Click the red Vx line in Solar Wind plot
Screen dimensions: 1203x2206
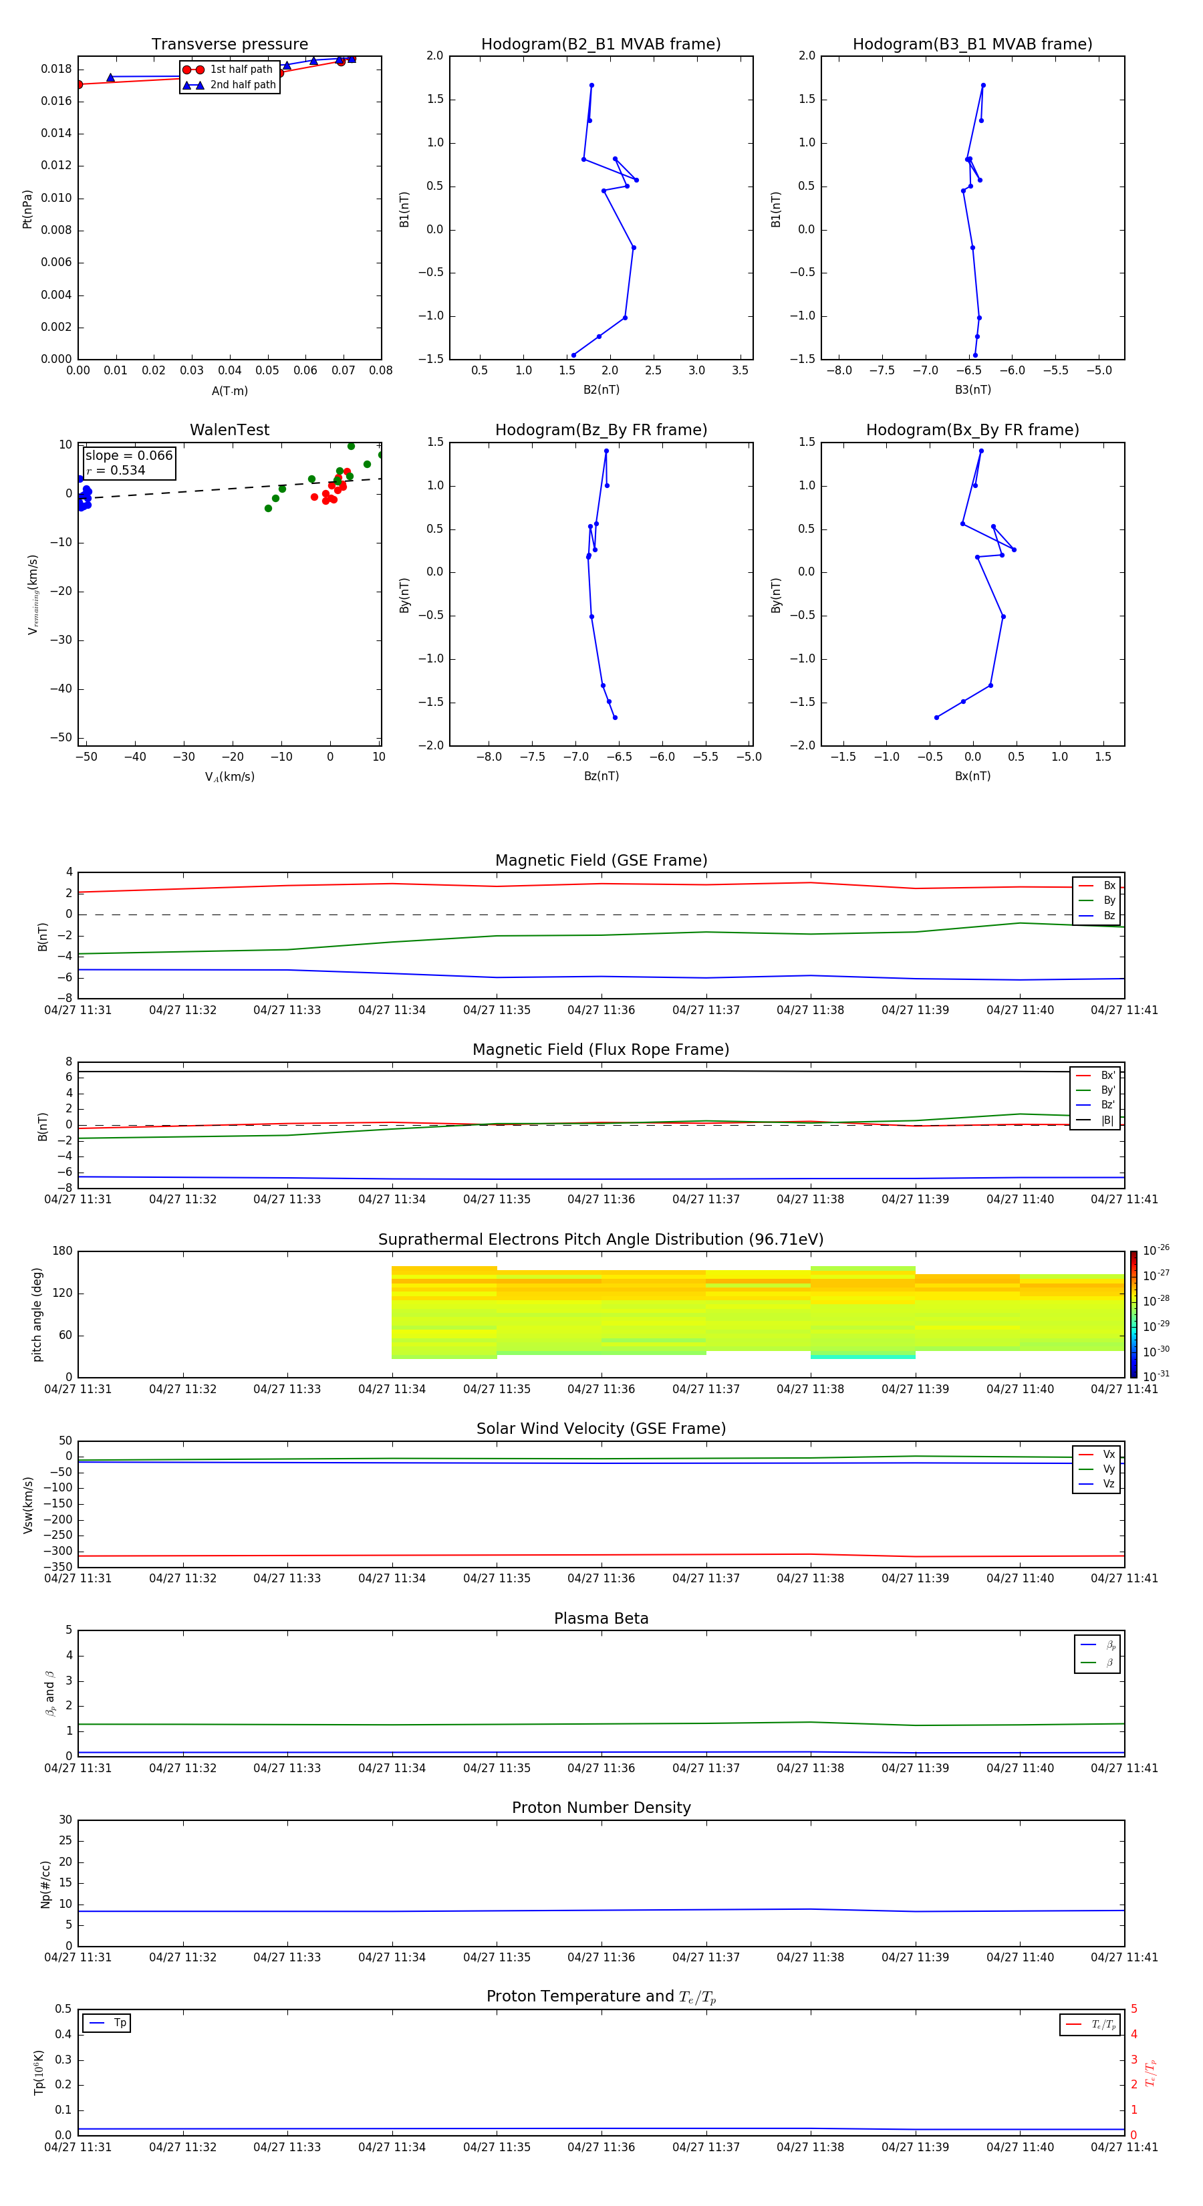tap(601, 1554)
